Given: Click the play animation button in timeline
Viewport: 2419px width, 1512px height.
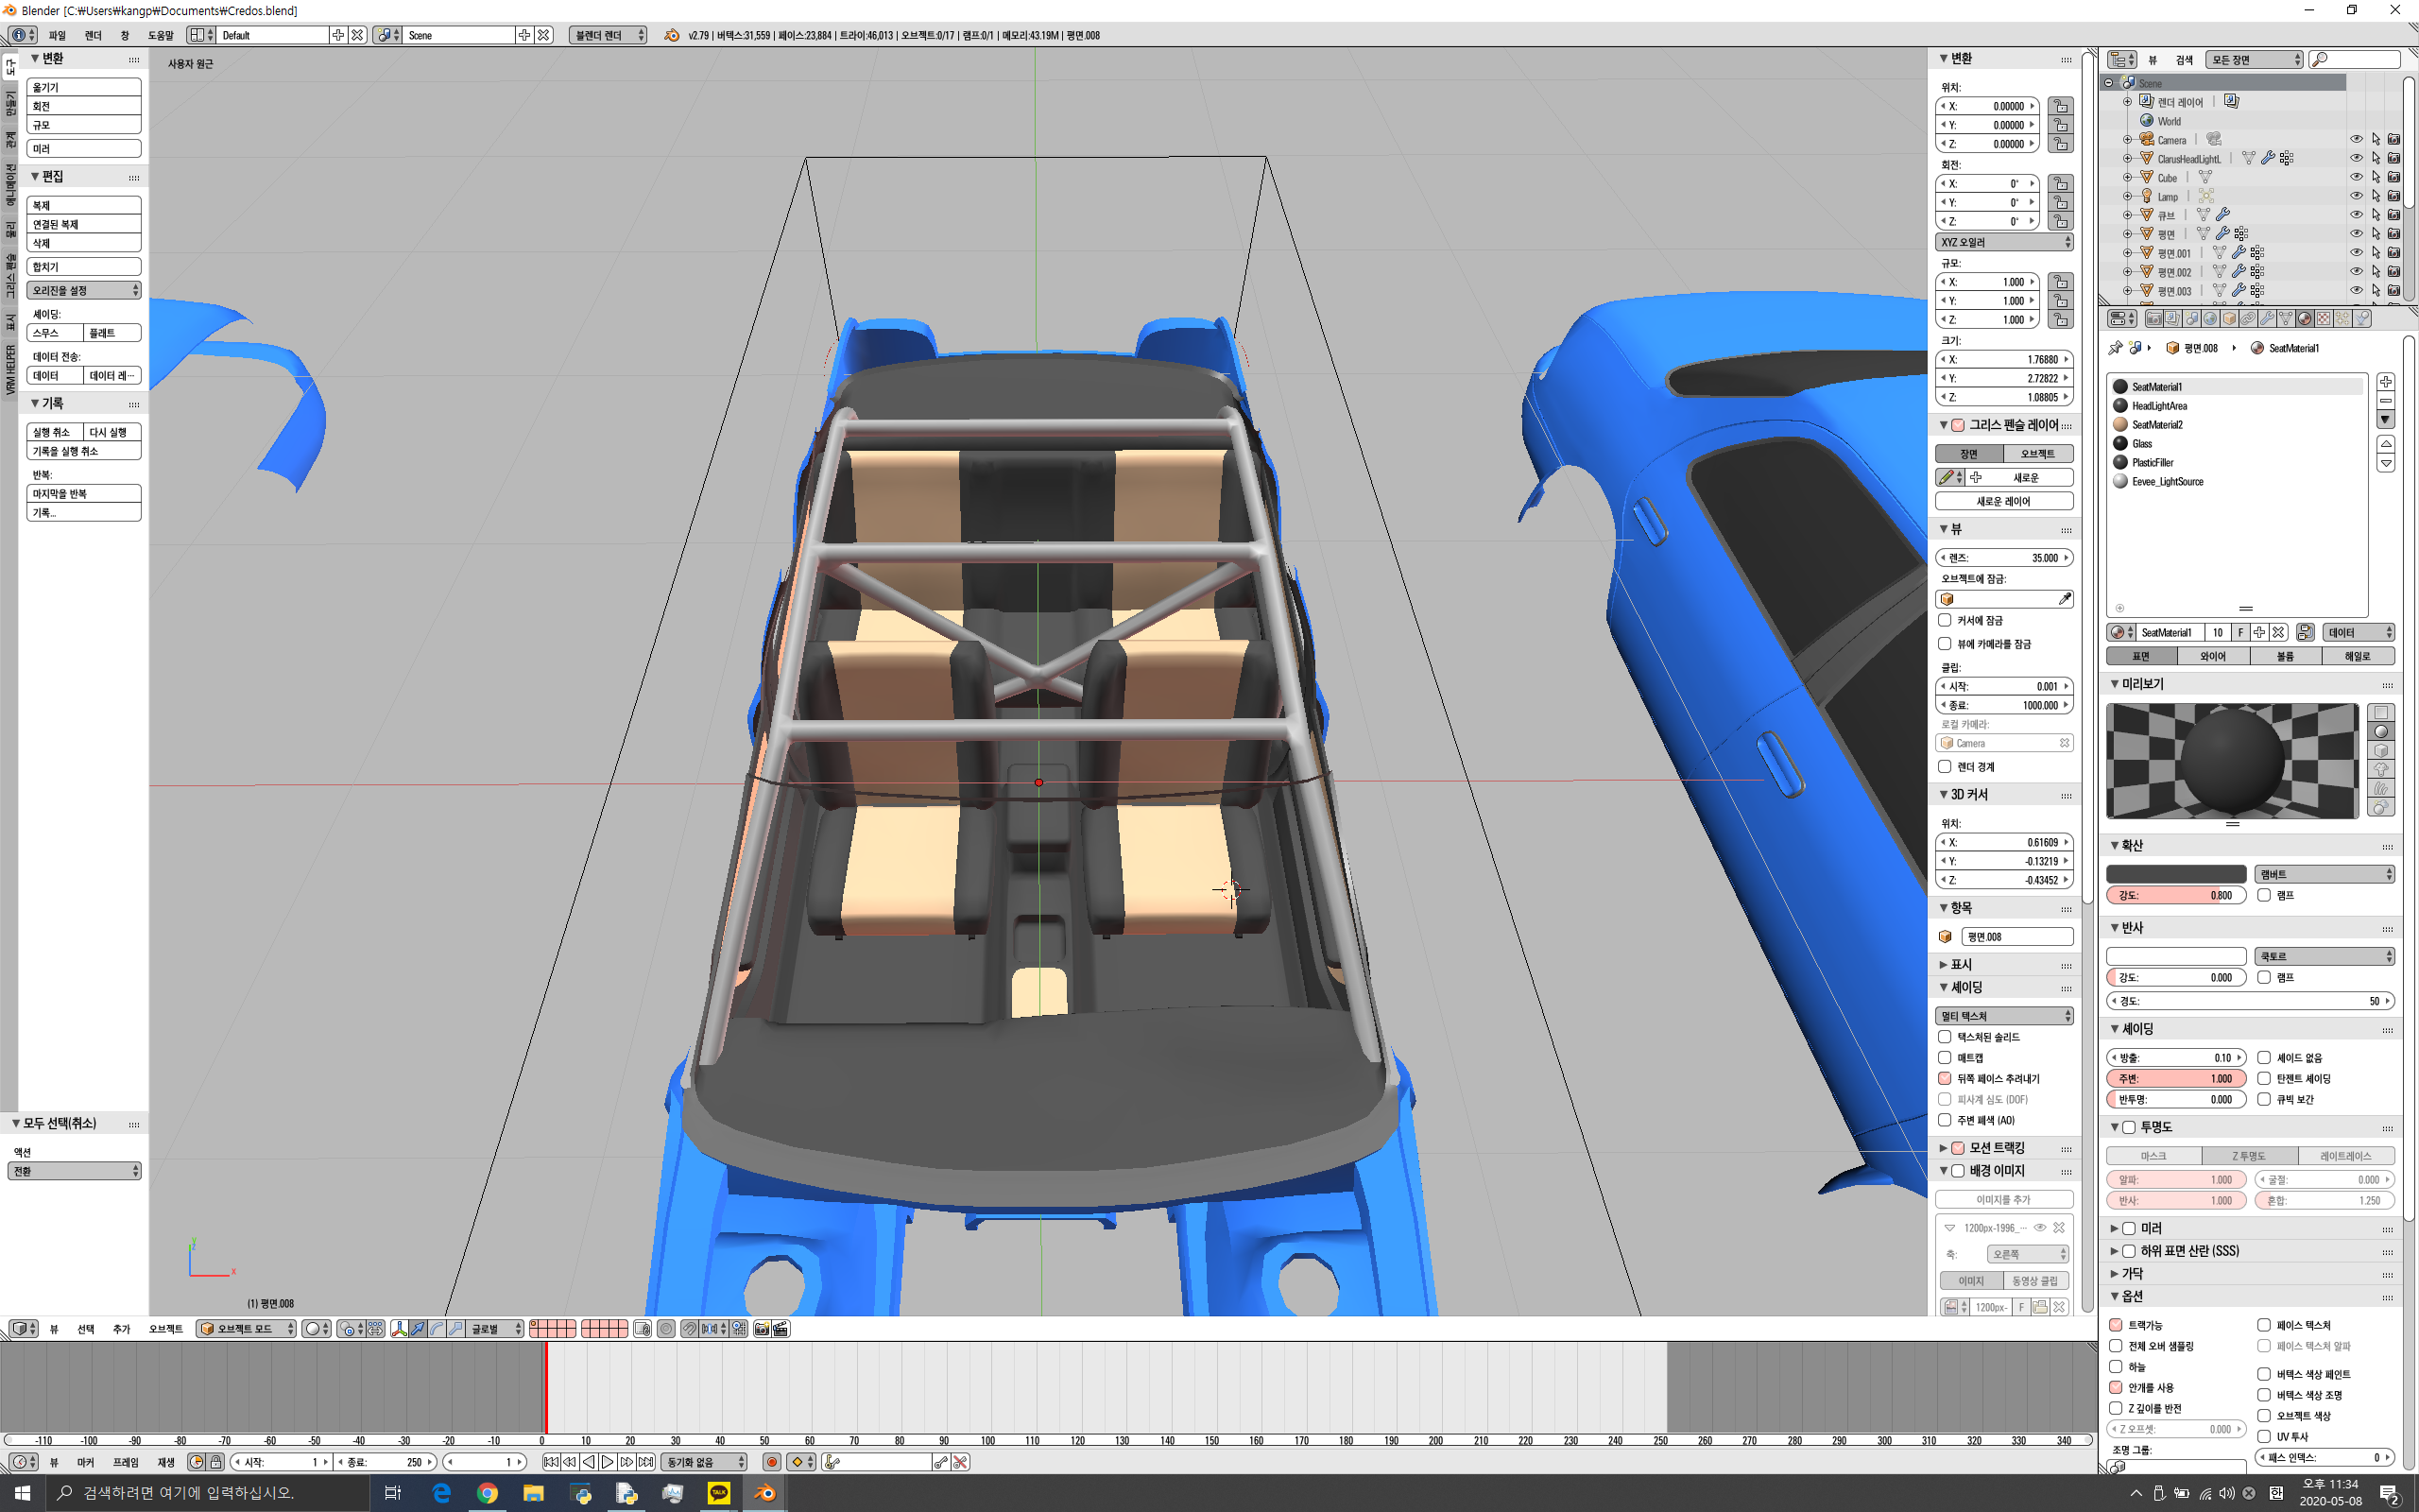Looking at the screenshot, I should pos(607,1462).
